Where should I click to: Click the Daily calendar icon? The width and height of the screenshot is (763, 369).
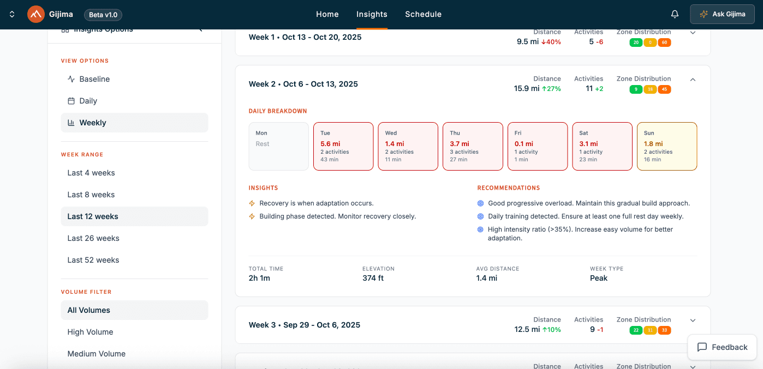pyautogui.click(x=71, y=101)
